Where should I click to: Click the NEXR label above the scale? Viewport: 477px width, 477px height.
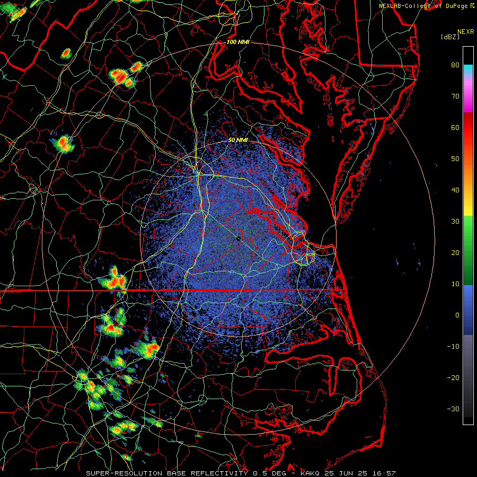(x=465, y=32)
